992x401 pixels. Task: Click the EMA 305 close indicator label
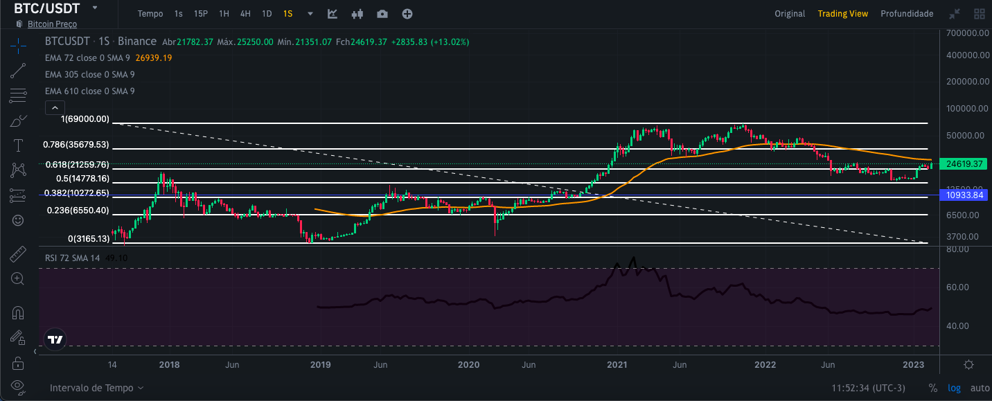pyautogui.click(x=89, y=74)
